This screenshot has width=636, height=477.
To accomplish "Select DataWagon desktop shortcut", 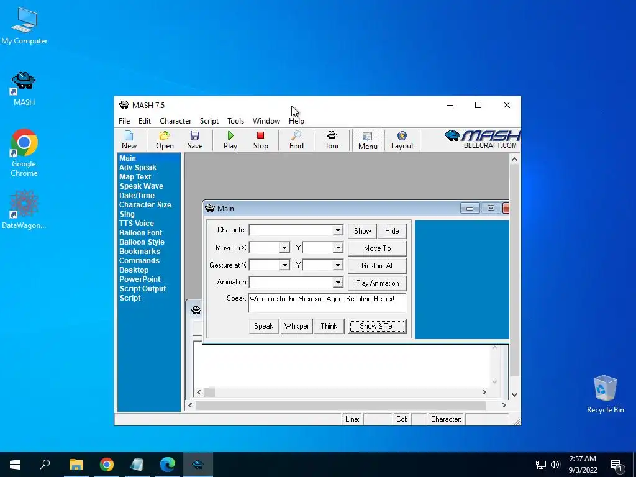I will [24, 210].
